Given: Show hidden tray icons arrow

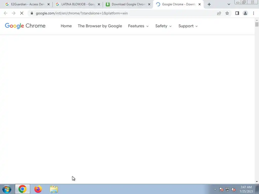Looking at the screenshot, I should [215, 189].
